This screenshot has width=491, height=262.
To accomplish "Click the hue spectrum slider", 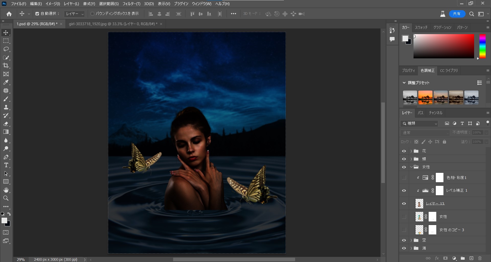I will click(x=482, y=46).
